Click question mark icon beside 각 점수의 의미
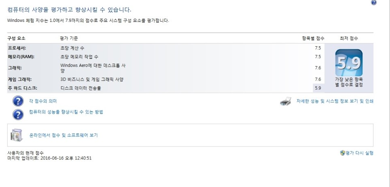 pos(18,101)
